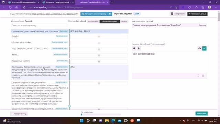Go to browser home page
This screenshot has width=220, height=124.
pyautogui.click(x=16, y=7)
